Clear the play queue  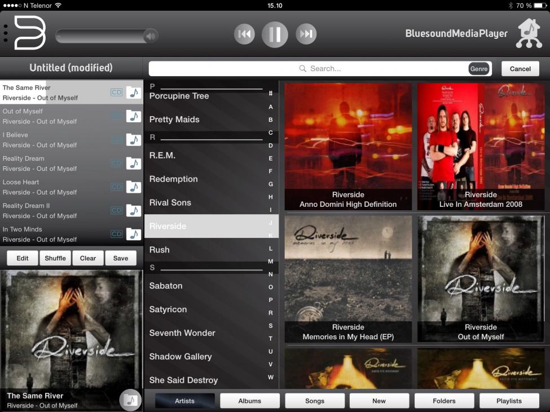[87, 258]
